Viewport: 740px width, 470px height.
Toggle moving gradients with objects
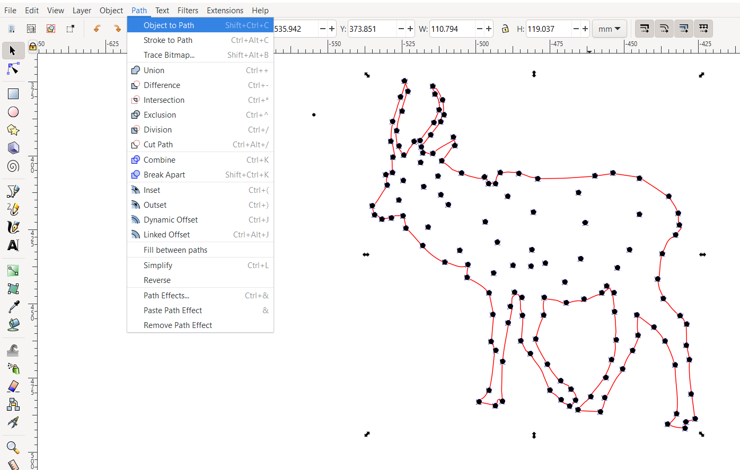pyautogui.click(x=683, y=29)
